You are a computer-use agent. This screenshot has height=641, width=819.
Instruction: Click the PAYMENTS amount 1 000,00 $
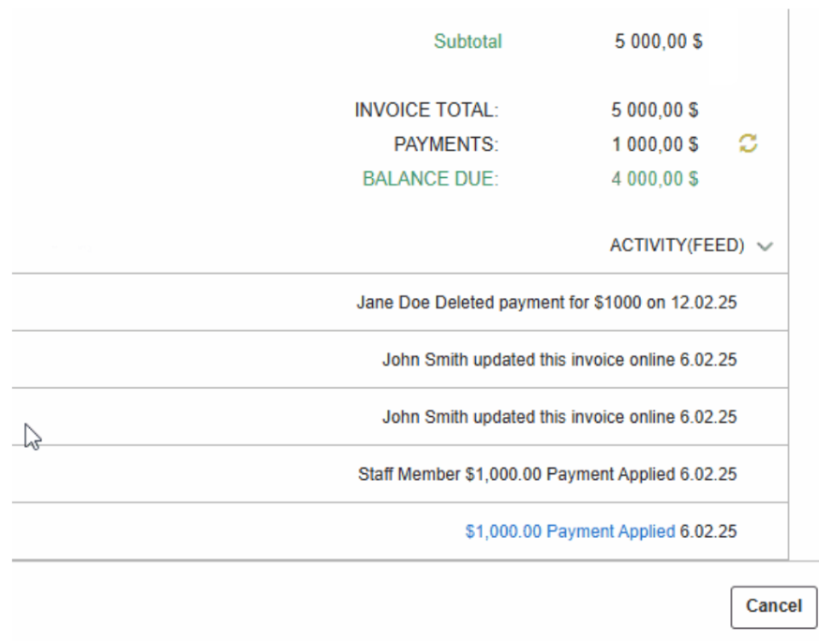tap(655, 144)
